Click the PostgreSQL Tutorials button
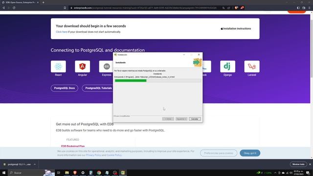The height and width of the screenshot is (176, 313). tap(98, 88)
